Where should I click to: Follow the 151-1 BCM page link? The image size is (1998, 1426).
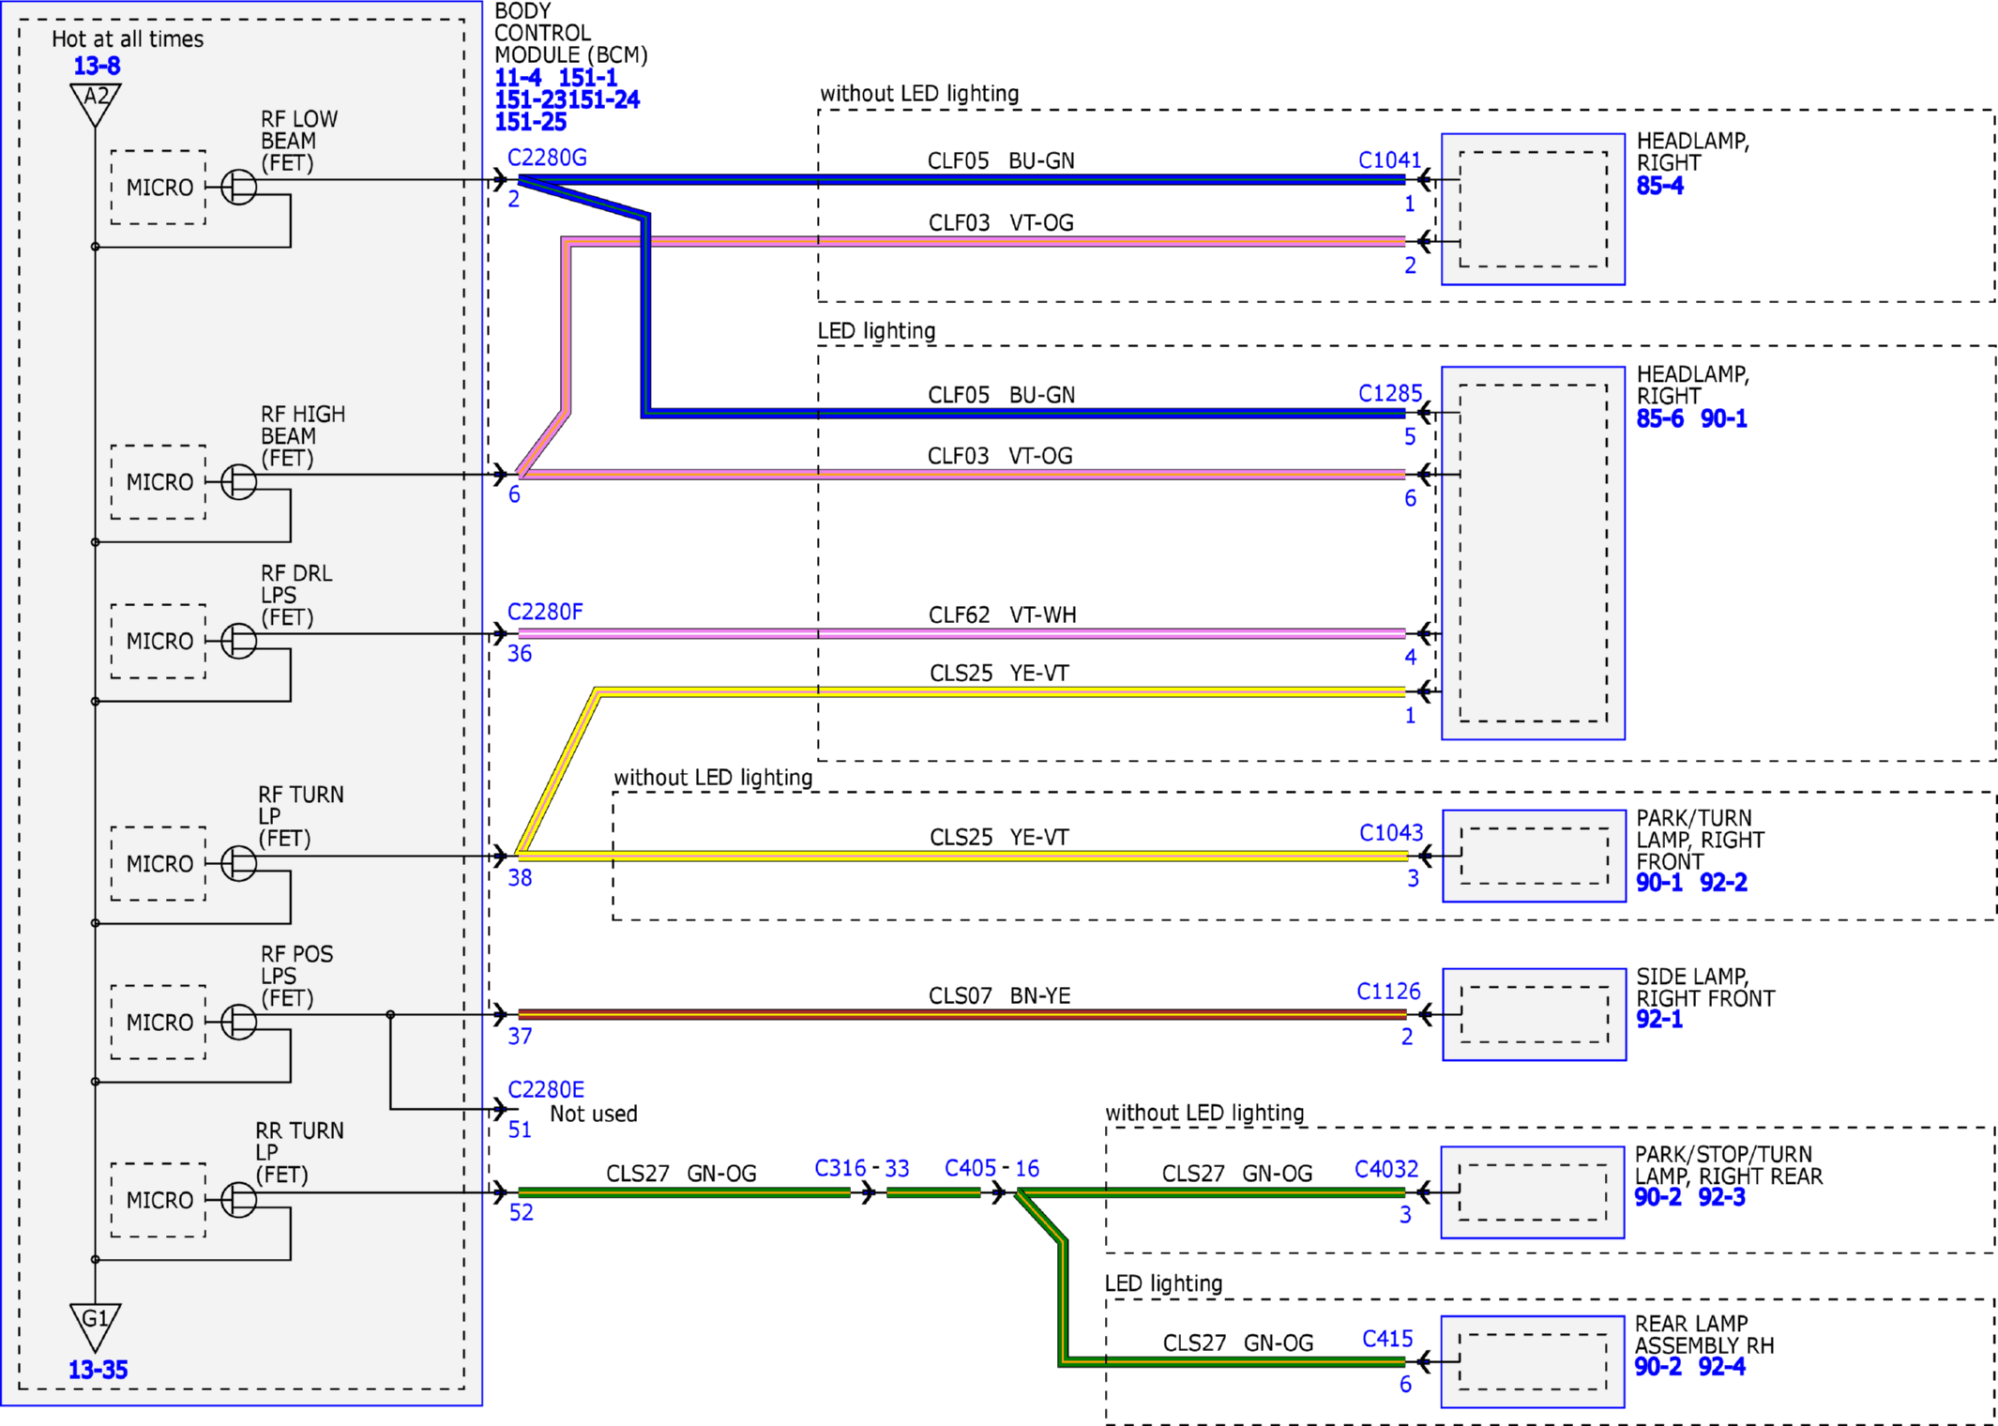(x=587, y=78)
